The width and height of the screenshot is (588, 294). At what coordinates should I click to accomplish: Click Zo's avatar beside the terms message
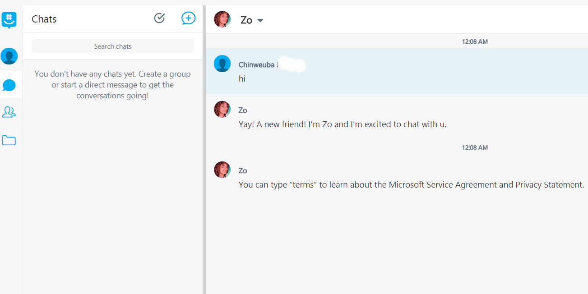point(222,170)
